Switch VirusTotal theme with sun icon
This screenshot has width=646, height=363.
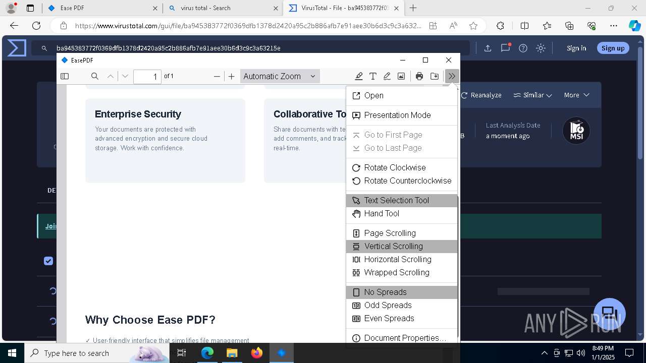pos(541,48)
